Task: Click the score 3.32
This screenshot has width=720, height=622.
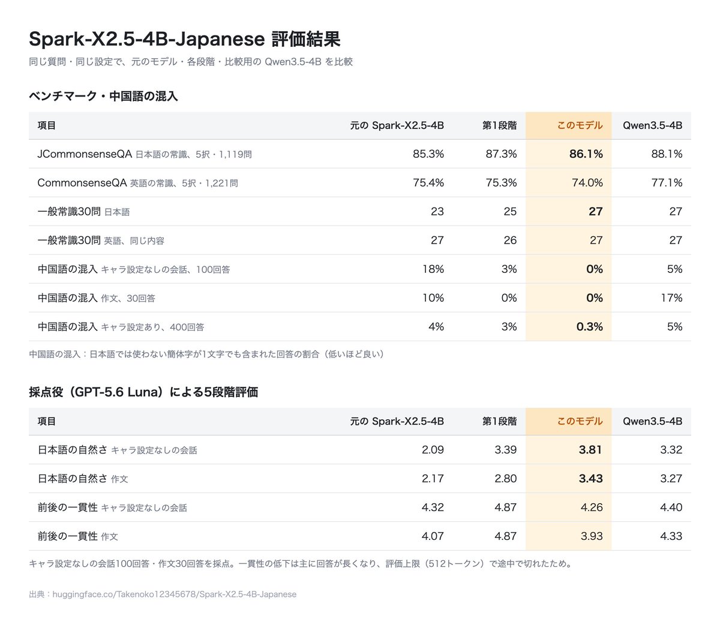Action: [x=671, y=450]
